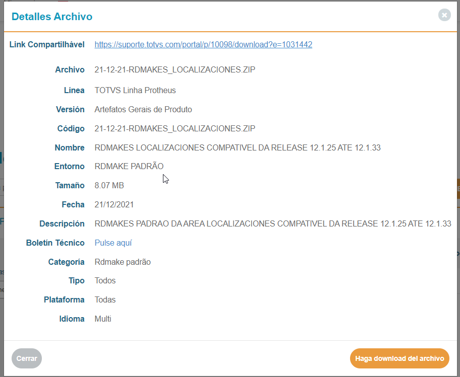Click the Línea value 'TOTVS Linha Protheus'
Image resolution: width=460 pixels, height=377 pixels.
(x=135, y=90)
